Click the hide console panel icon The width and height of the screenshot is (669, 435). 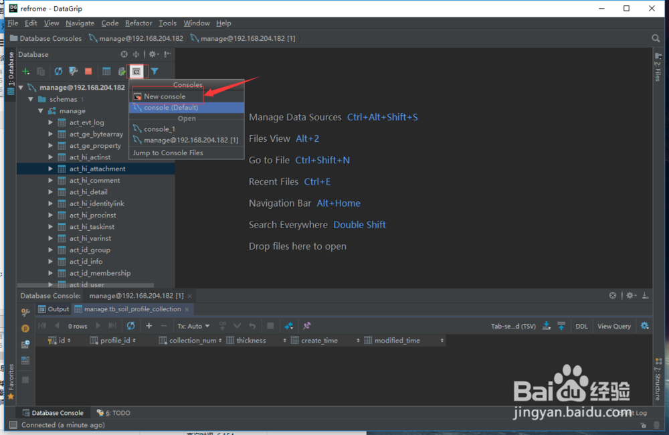645,295
